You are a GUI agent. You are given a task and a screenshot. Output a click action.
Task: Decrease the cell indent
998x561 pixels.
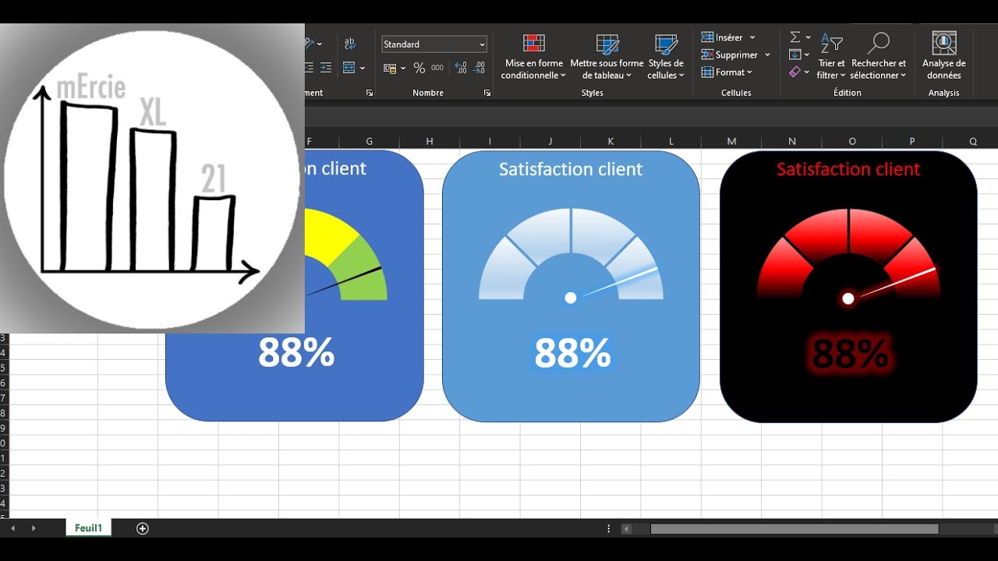[x=309, y=68]
